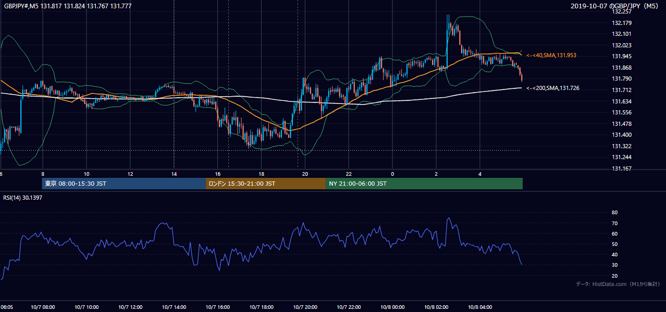The width and height of the screenshot is (666, 312).
Task: Click the 10/7 08:00 date axis label
Action: coord(42,307)
